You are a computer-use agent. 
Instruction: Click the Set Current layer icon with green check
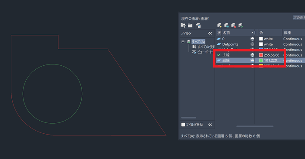[240, 25]
